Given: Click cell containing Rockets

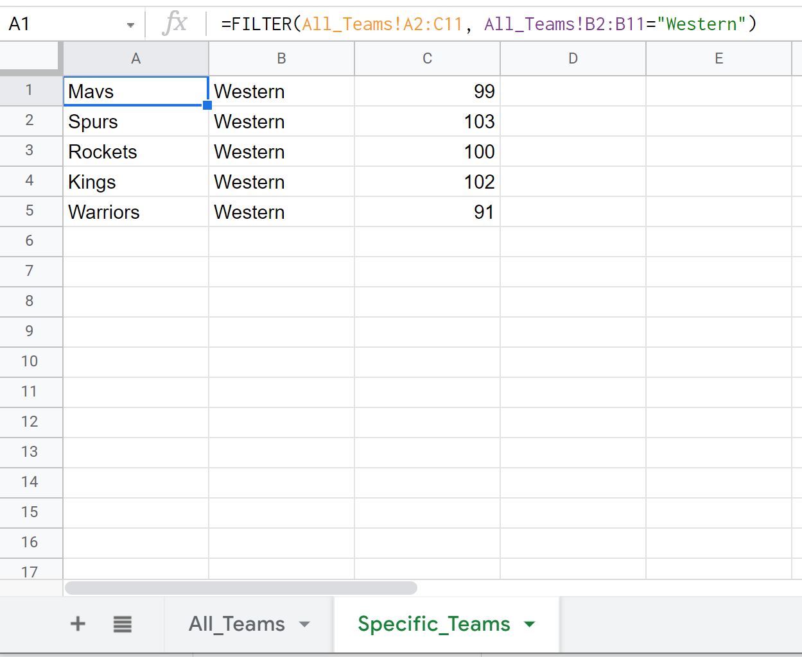Looking at the screenshot, I should point(136,151).
